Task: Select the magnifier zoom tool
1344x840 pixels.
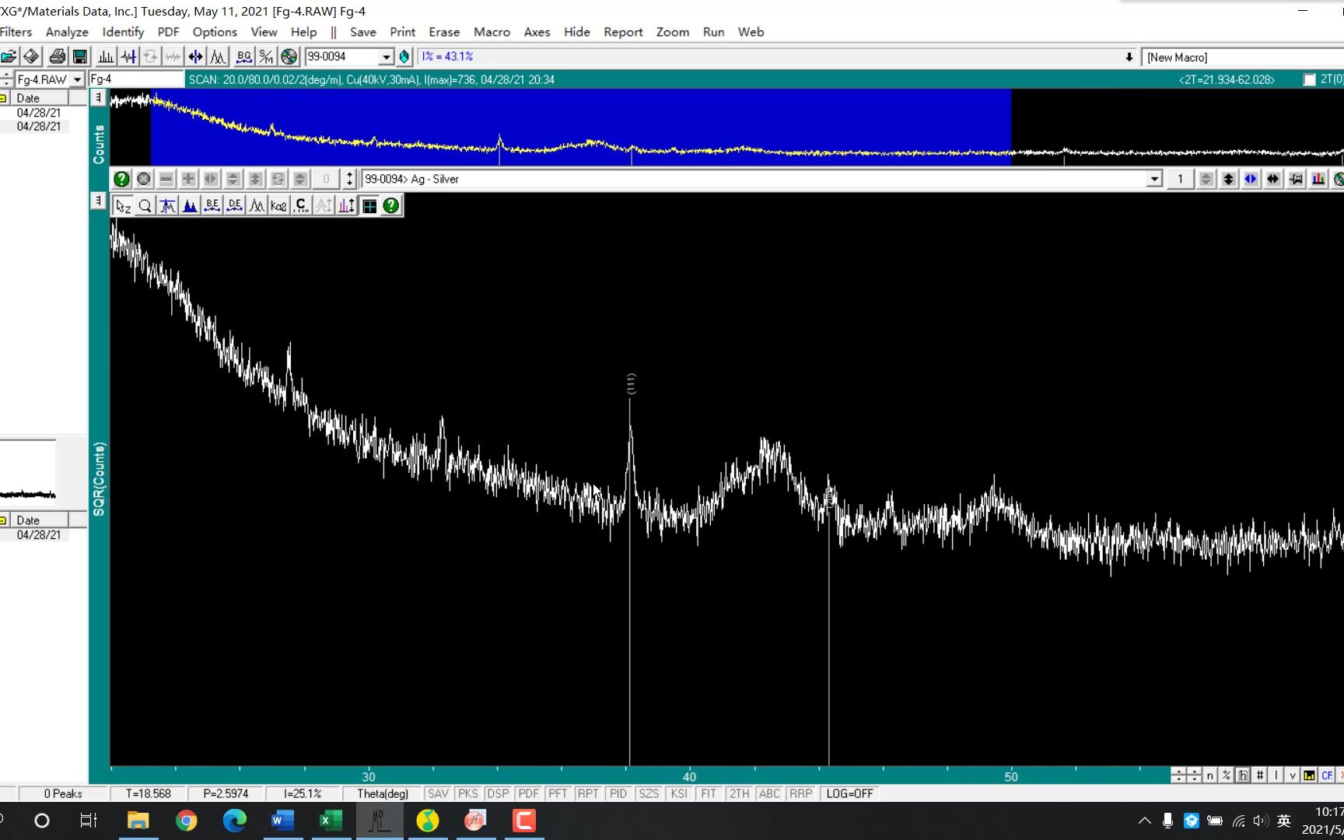Action: (x=145, y=205)
